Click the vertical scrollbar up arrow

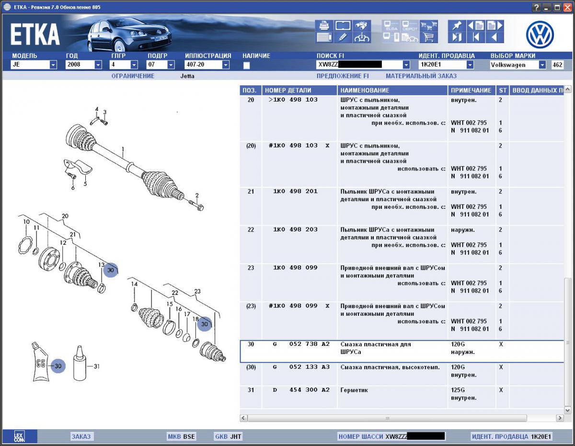568,90
